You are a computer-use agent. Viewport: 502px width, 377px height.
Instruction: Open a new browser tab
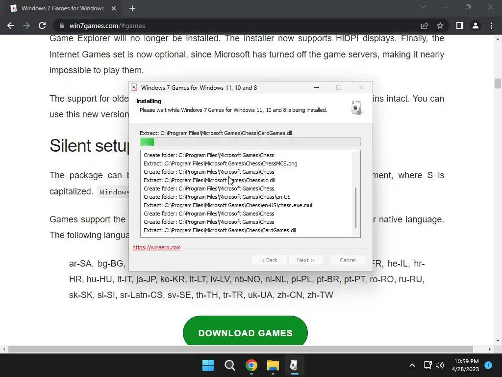click(x=132, y=8)
